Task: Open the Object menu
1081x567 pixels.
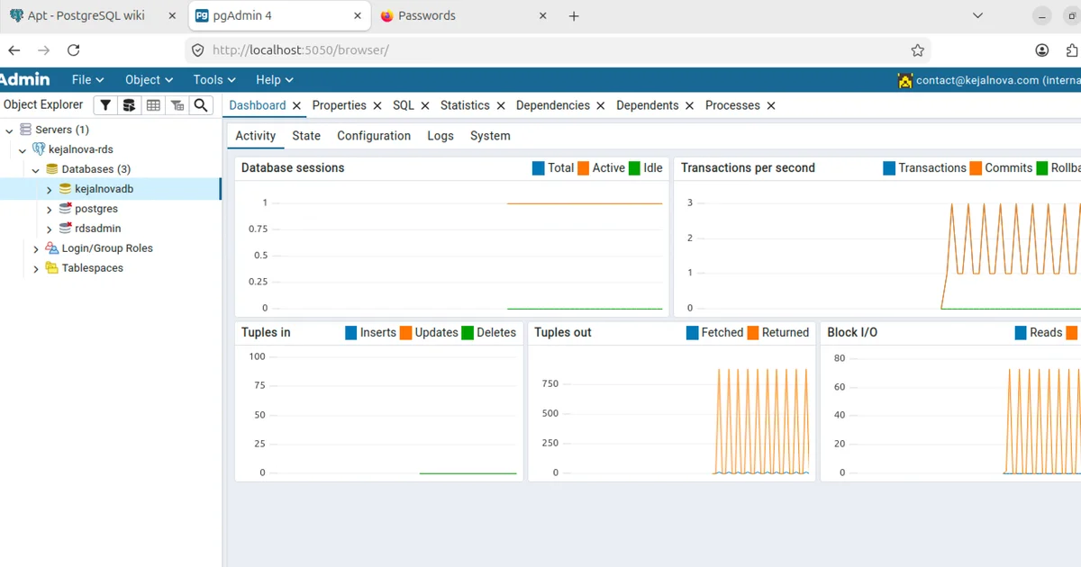Action: pyautogui.click(x=149, y=80)
